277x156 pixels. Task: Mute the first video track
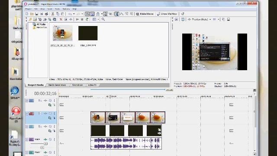click(x=50, y=101)
